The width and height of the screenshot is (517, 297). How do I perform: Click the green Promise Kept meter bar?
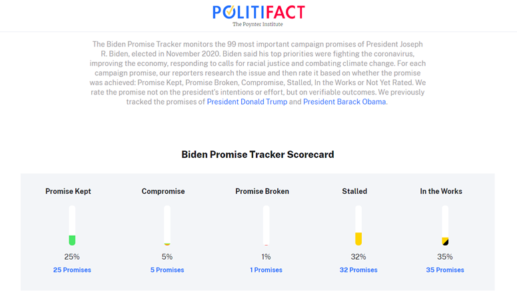point(72,239)
